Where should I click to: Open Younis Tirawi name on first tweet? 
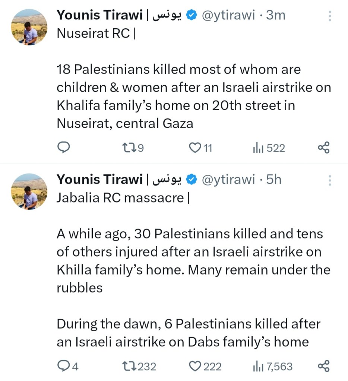(x=99, y=15)
